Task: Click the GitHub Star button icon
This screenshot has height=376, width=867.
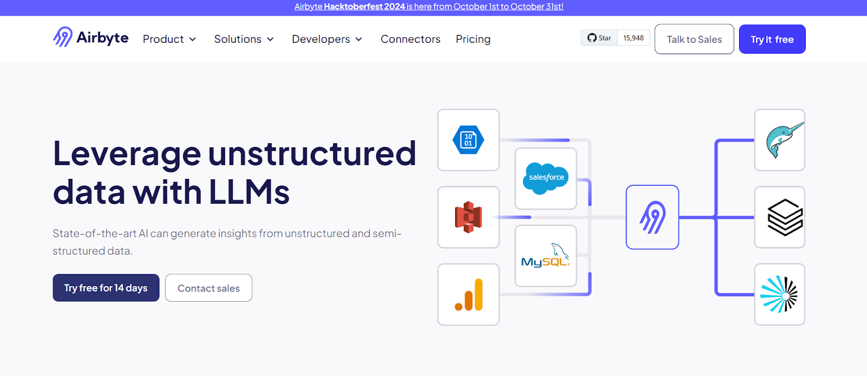Action: click(599, 38)
